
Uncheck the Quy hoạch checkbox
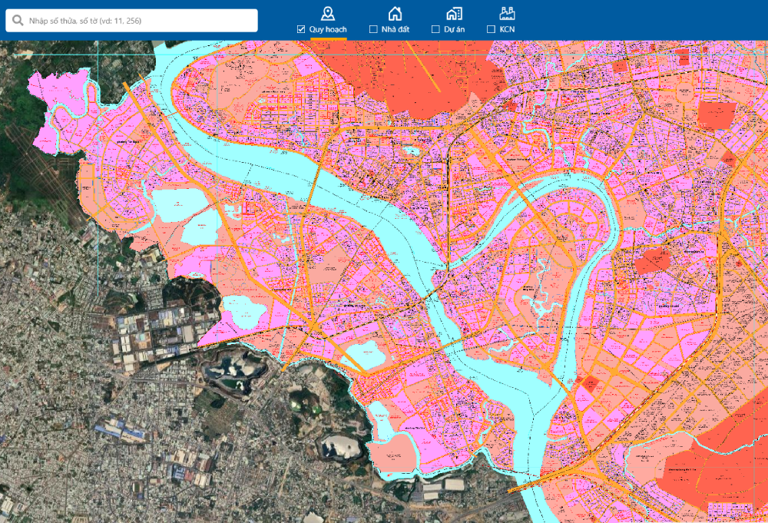coord(302,29)
